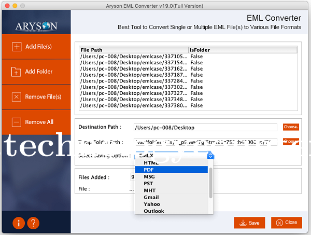
Task: Open the help question mark icon
Action: (33, 223)
